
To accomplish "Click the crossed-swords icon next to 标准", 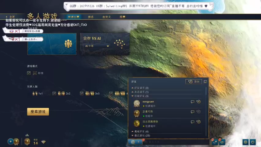I will coord(35,73).
